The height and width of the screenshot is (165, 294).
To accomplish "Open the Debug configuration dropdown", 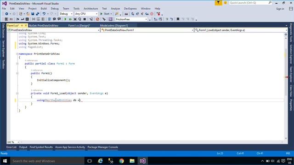I will [66, 14].
